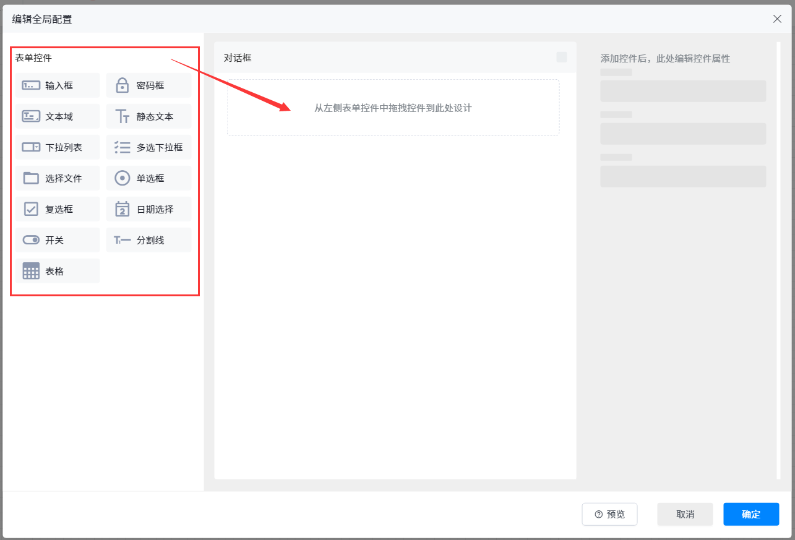The height and width of the screenshot is (540, 795).
Task: Click the 预览 preview button
Action: [x=609, y=514]
